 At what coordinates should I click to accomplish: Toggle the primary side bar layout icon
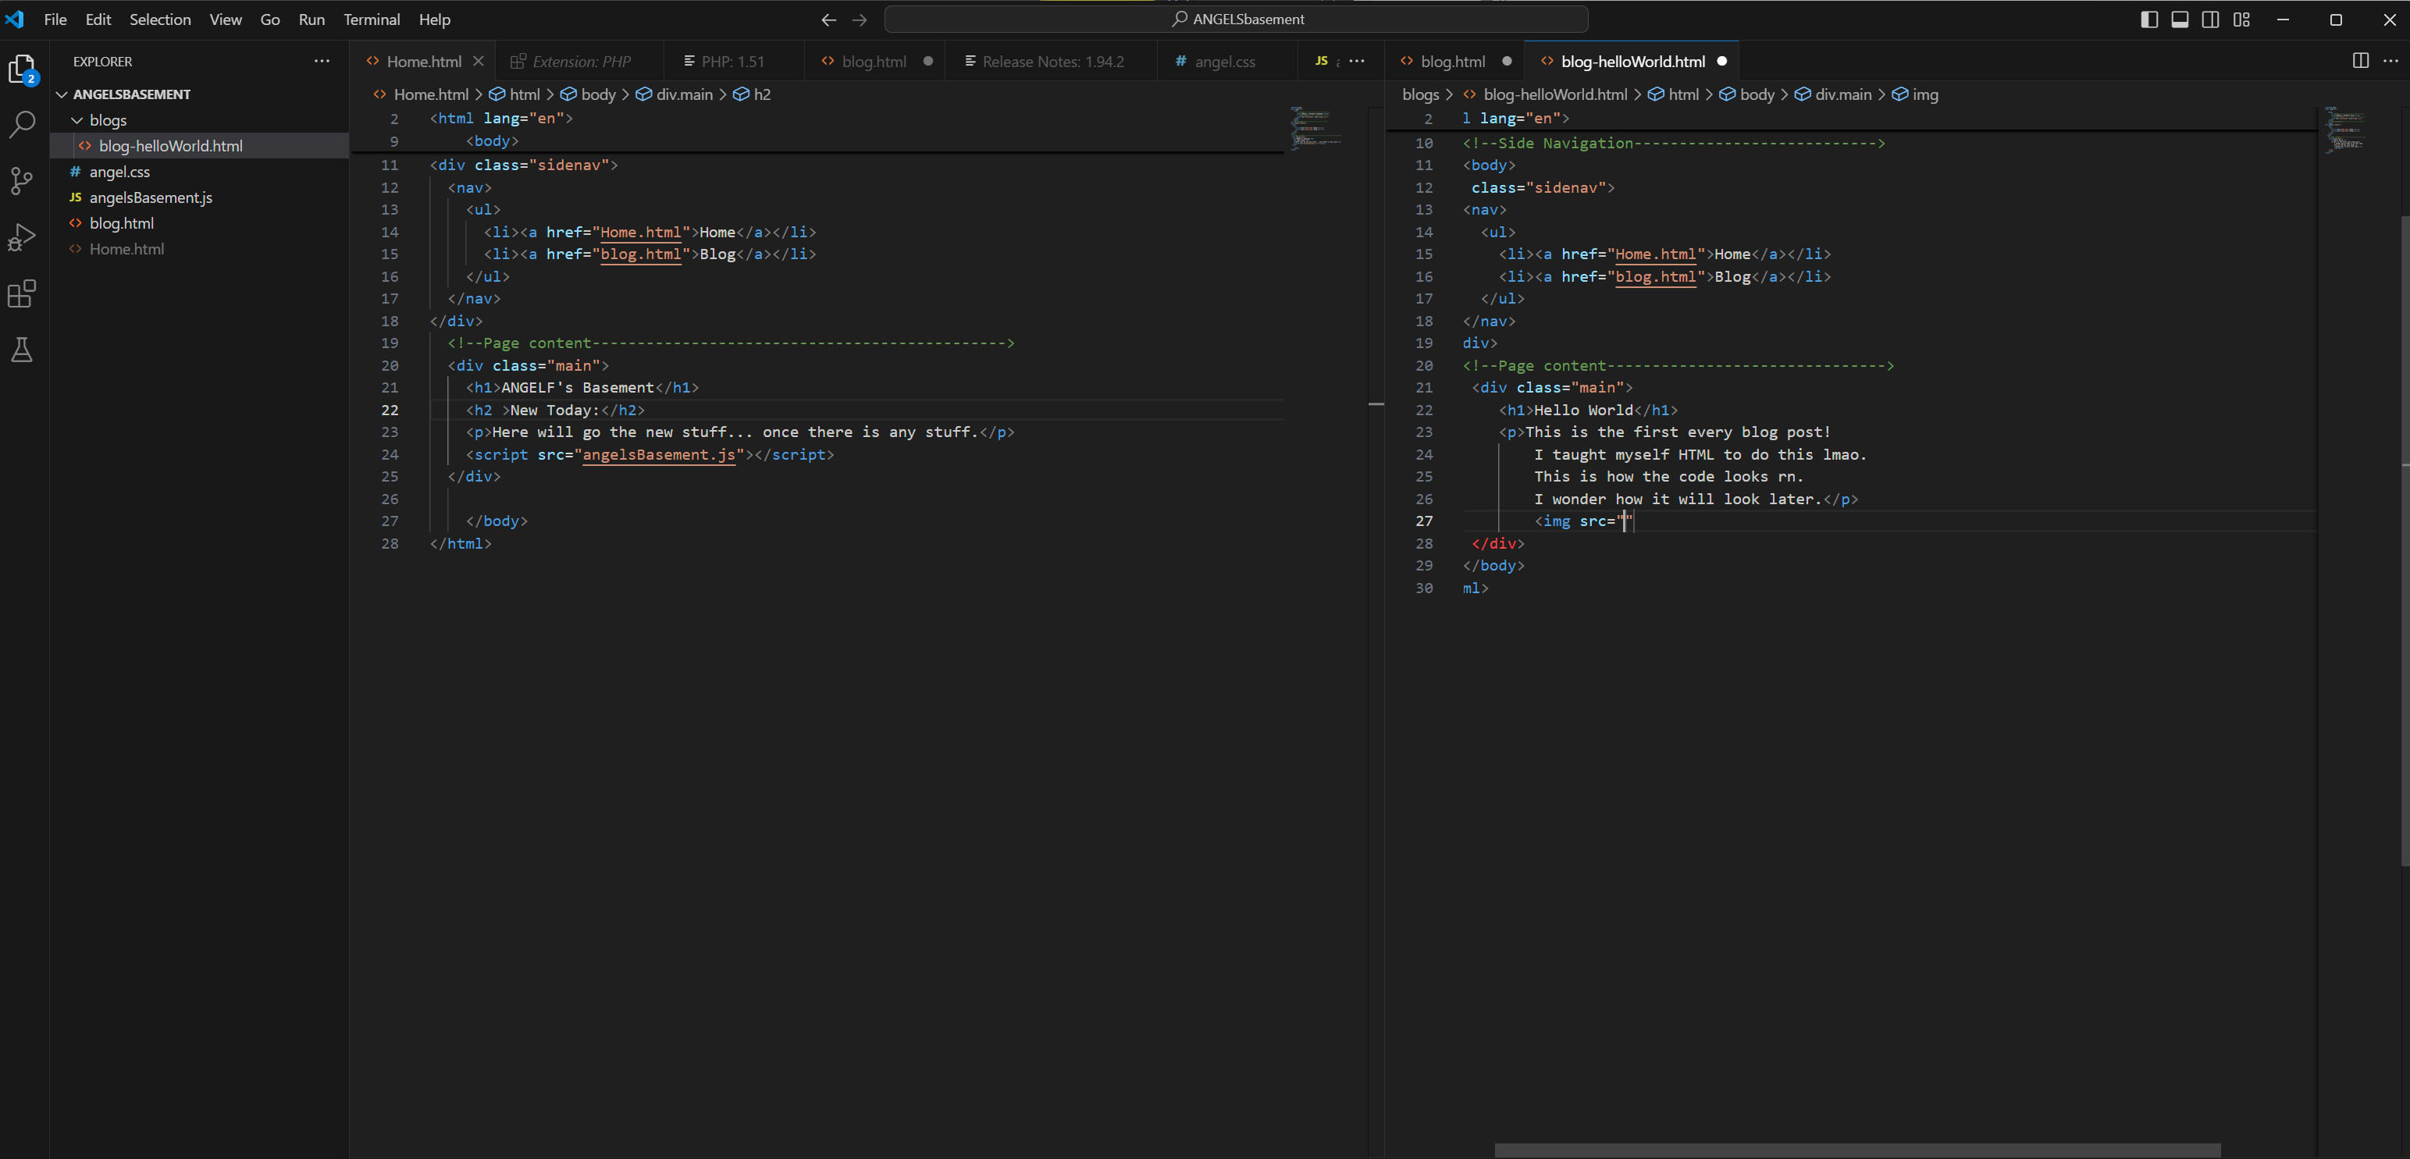pos(2149,20)
